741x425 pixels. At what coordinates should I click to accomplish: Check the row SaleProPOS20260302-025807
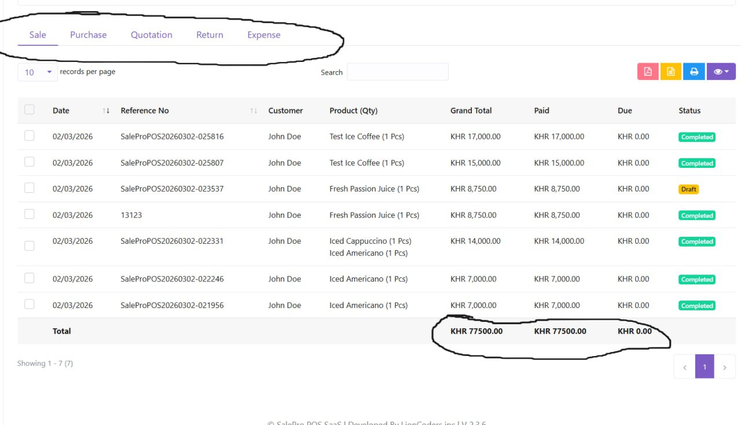pyautogui.click(x=30, y=162)
